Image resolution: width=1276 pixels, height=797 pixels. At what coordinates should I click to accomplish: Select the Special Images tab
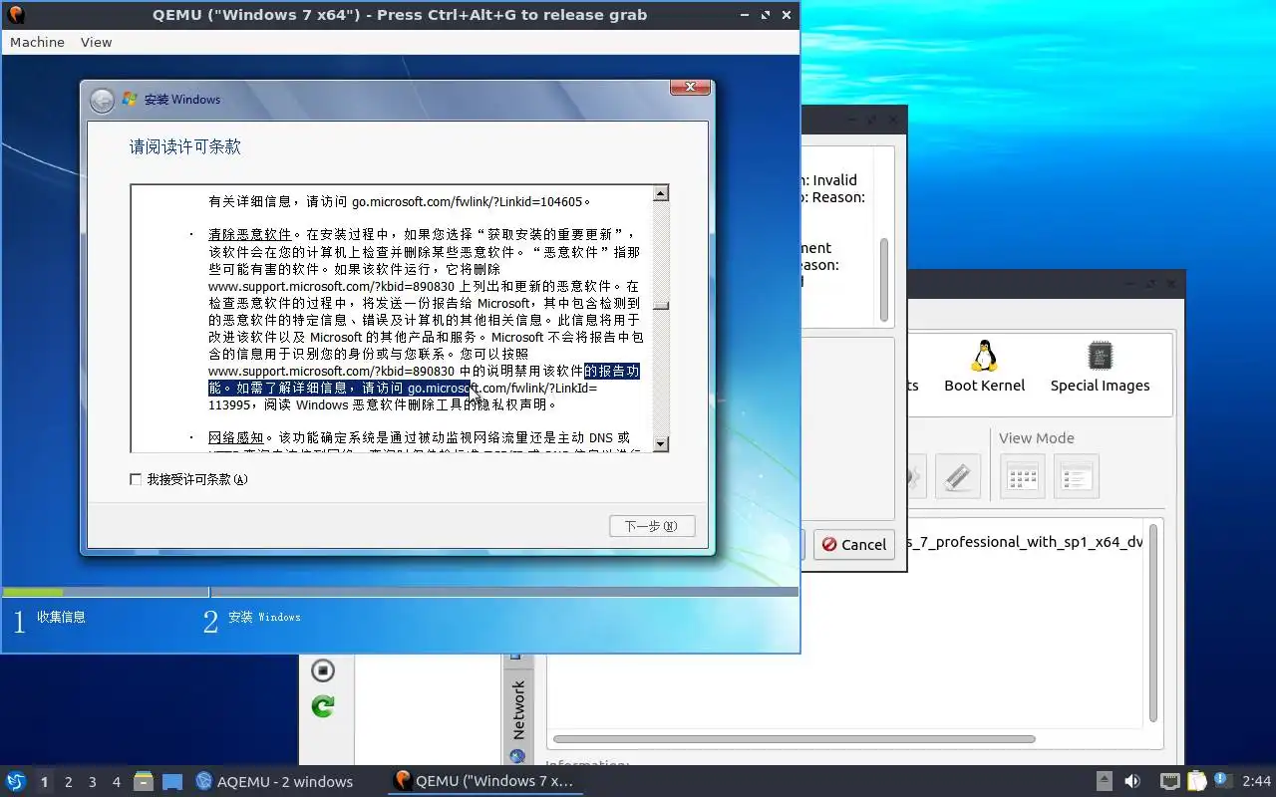click(x=1100, y=367)
